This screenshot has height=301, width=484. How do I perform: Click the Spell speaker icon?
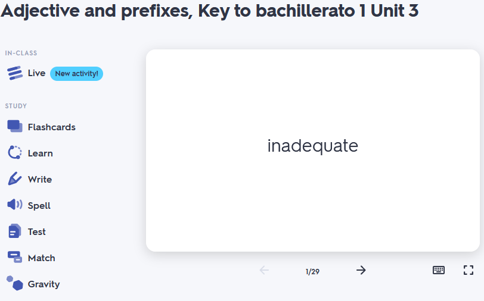coord(15,205)
